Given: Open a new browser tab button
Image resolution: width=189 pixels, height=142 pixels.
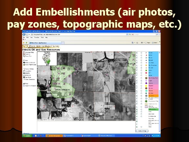Looking at the screenshot, I should (x=63, y=43).
